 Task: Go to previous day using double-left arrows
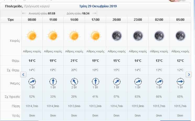point(24,13)
